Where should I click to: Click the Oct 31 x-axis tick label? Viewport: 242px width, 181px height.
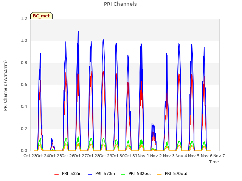[131, 156]
